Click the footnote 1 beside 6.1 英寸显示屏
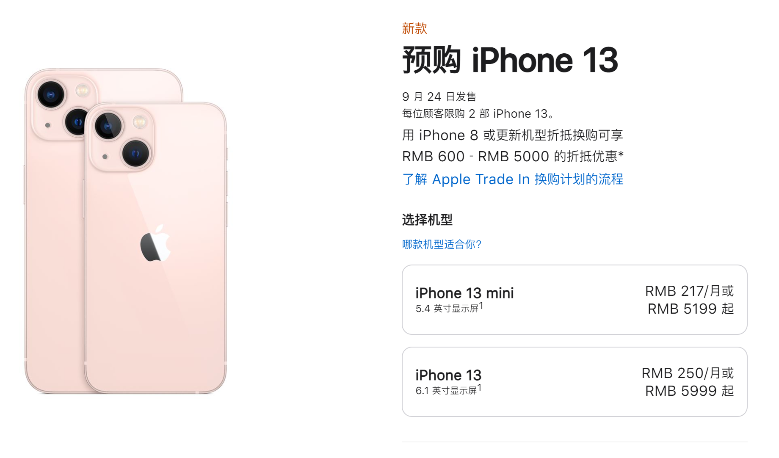 click(x=479, y=388)
